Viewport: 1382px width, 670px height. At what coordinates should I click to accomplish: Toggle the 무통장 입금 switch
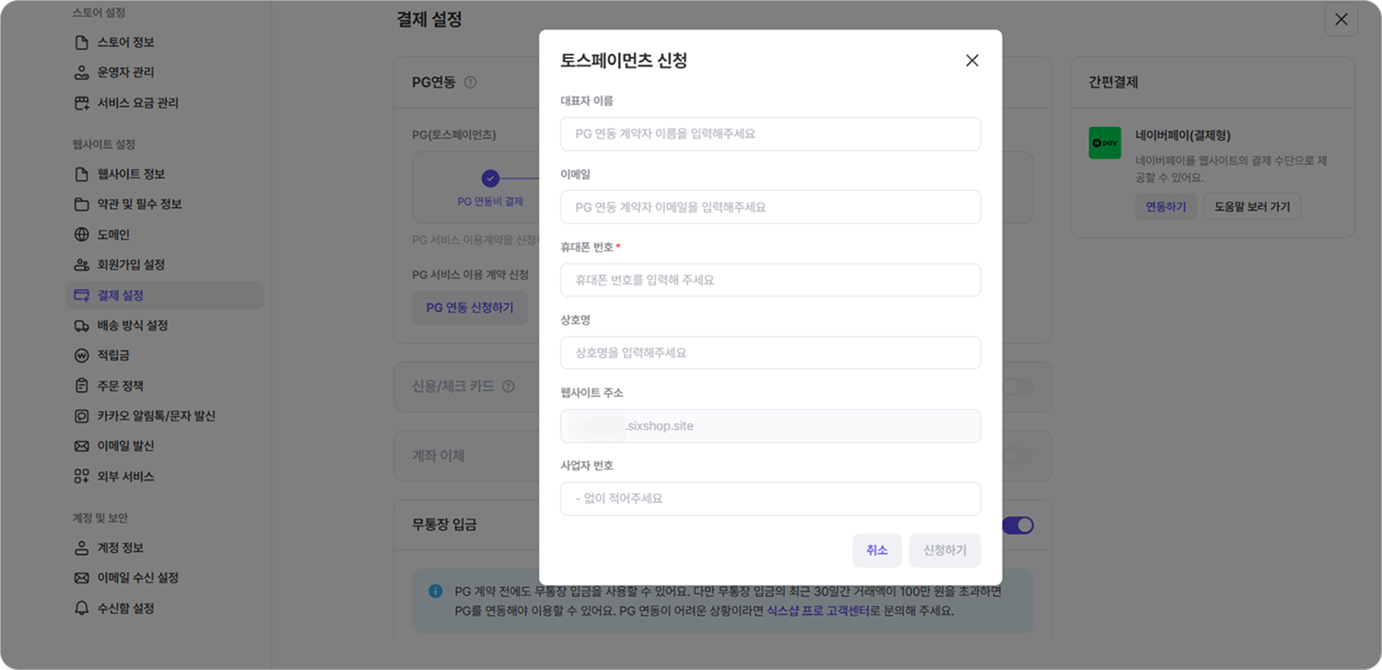(x=1018, y=526)
